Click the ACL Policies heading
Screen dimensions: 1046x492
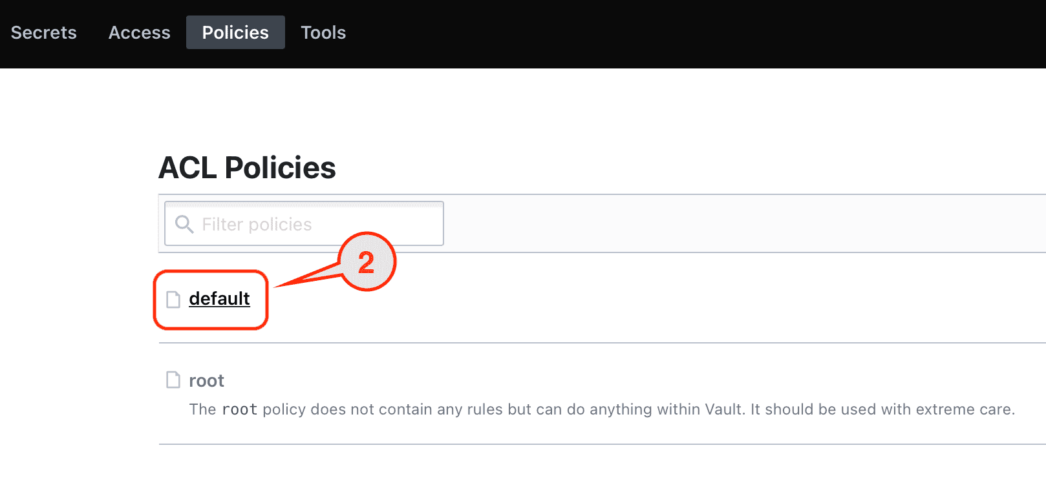(247, 168)
